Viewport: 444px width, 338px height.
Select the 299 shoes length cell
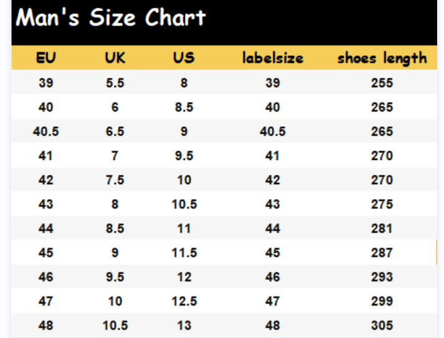pos(382,301)
